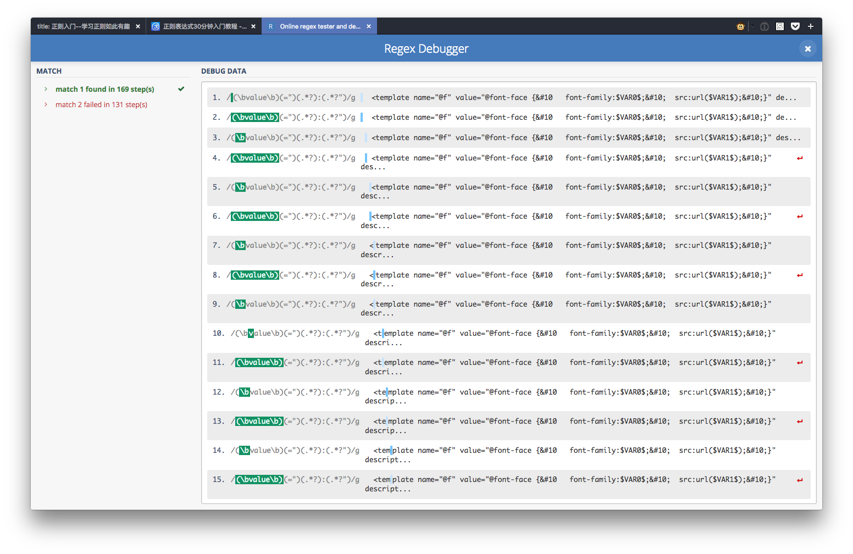The height and width of the screenshot is (554, 853).
Task: Select debug step 5 row
Action: click(x=508, y=192)
